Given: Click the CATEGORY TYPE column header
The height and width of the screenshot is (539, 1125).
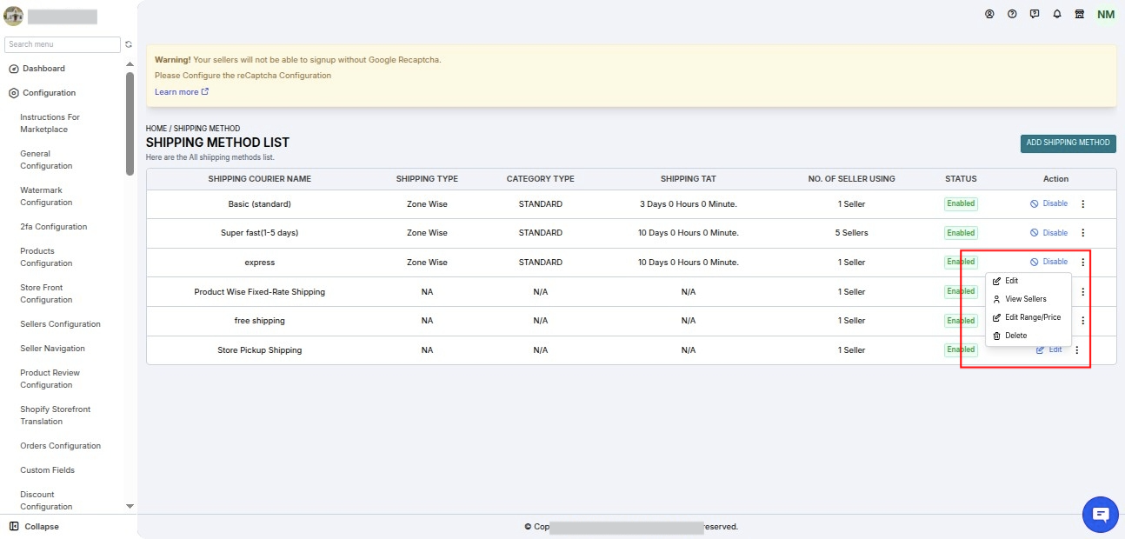Looking at the screenshot, I should point(540,179).
